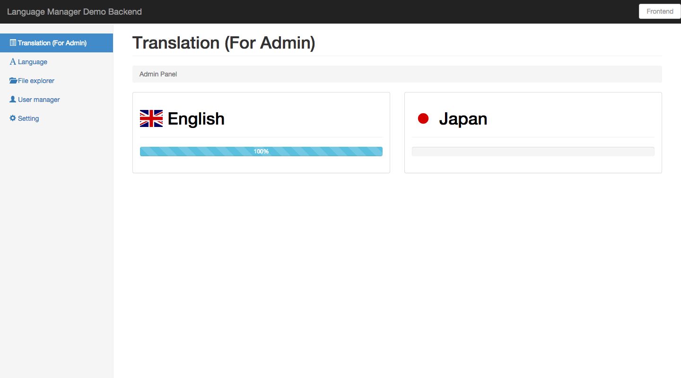
Task: Select the Japan language heading
Action: 463,118
